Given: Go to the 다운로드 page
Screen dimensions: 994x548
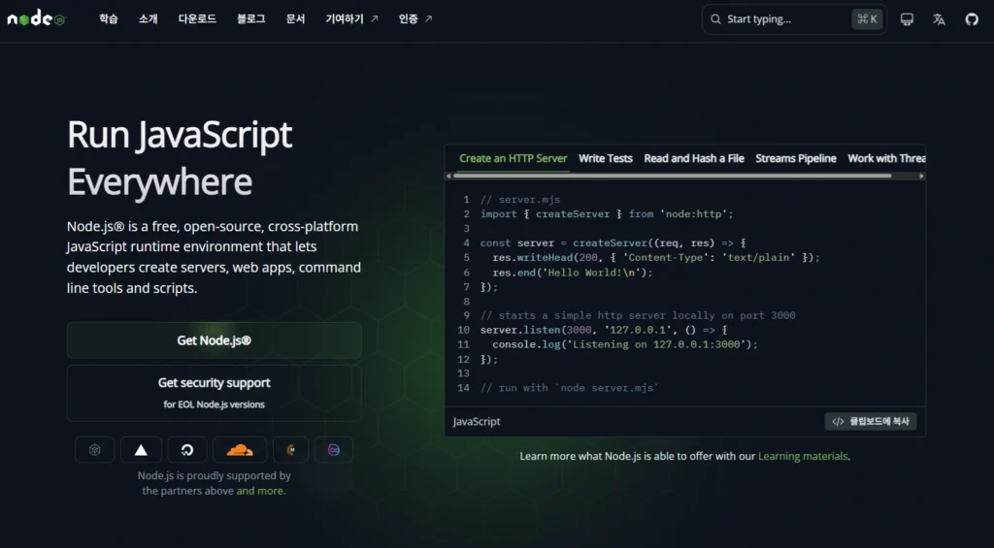Looking at the screenshot, I should pyautogui.click(x=197, y=19).
